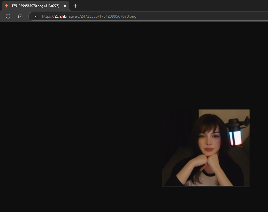Click the lightning favicon on the tab
The image size is (268, 212).
[6, 6]
